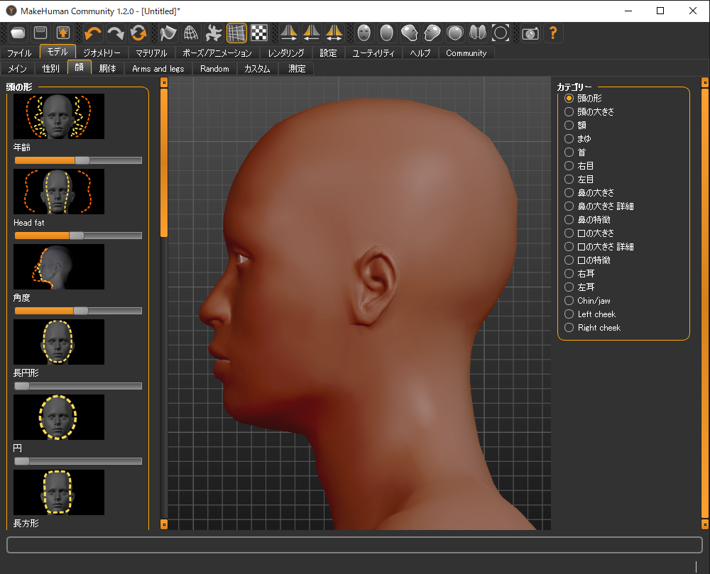Click the pose running figure icon
This screenshot has height=574, width=710.
click(x=214, y=33)
